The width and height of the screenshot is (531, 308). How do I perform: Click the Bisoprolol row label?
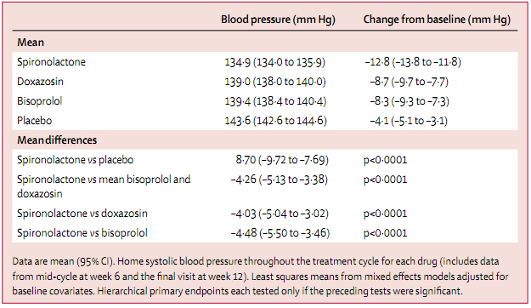(x=40, y=101)
